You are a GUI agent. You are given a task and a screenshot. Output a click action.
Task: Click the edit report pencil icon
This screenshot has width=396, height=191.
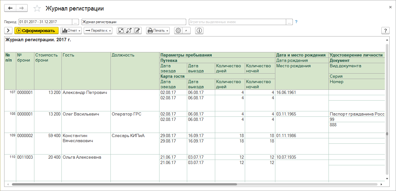click(x=137, y=30)
